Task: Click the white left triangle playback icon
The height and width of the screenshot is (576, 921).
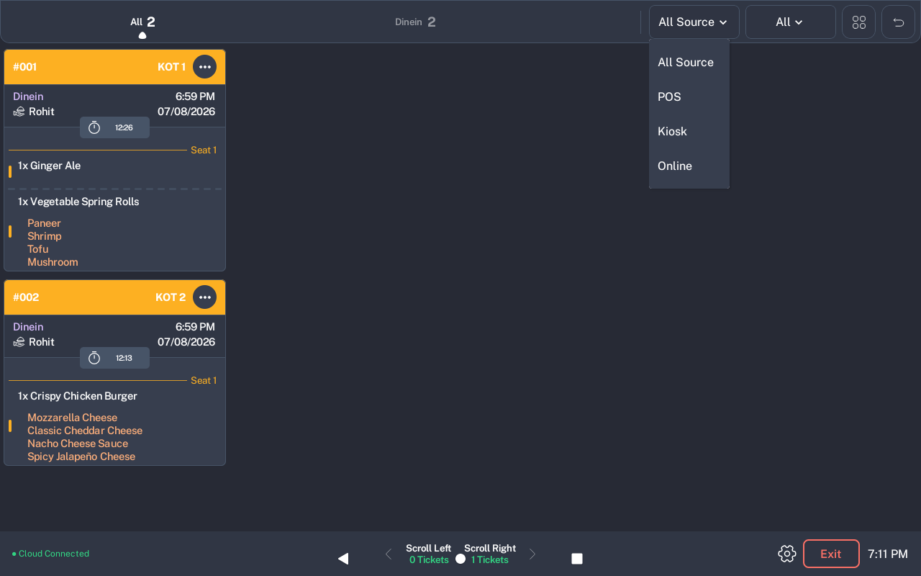Action: pos(343,559)
